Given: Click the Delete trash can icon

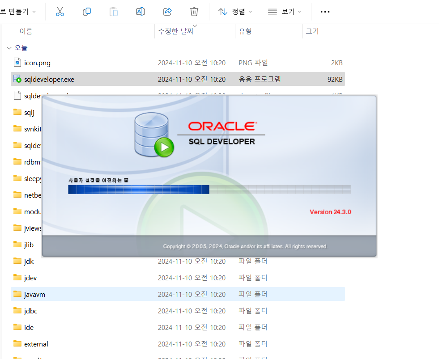Looking at the screenshot, I should tap(194, 12).
